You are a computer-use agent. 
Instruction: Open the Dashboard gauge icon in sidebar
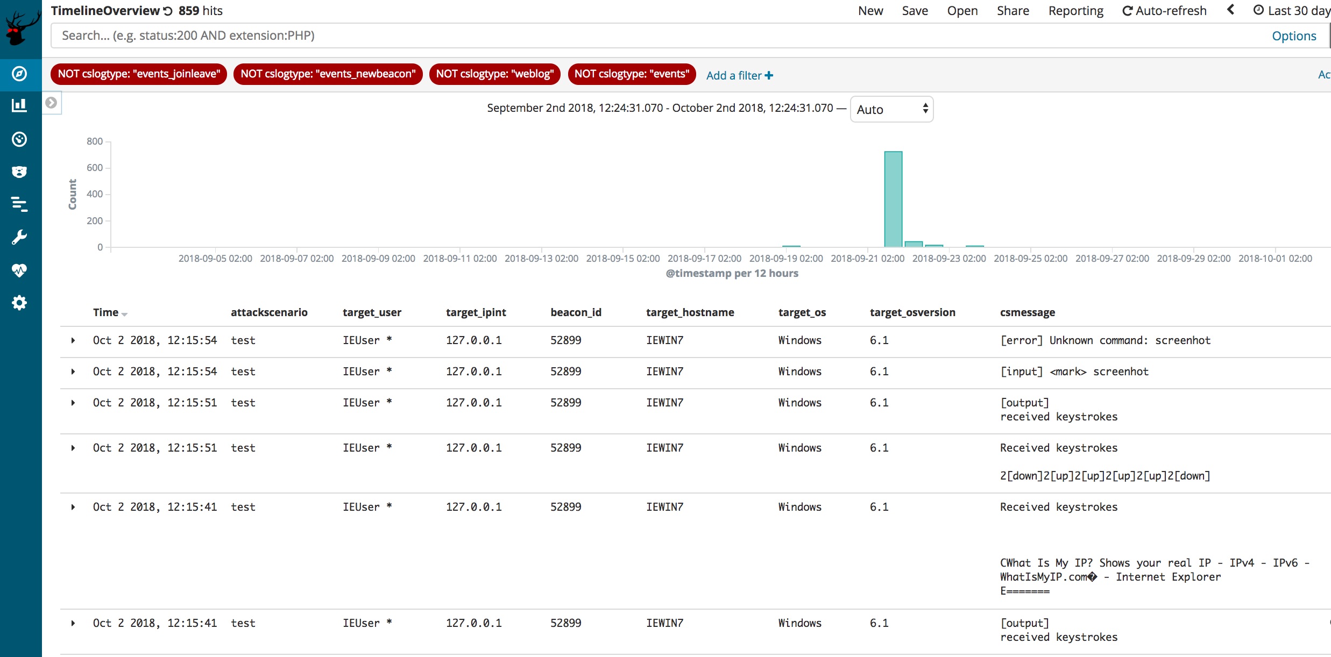click(x=19, y=139)
